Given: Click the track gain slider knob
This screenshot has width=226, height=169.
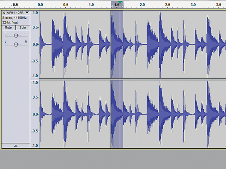Looking at the screenshot, I should point(16,36).
